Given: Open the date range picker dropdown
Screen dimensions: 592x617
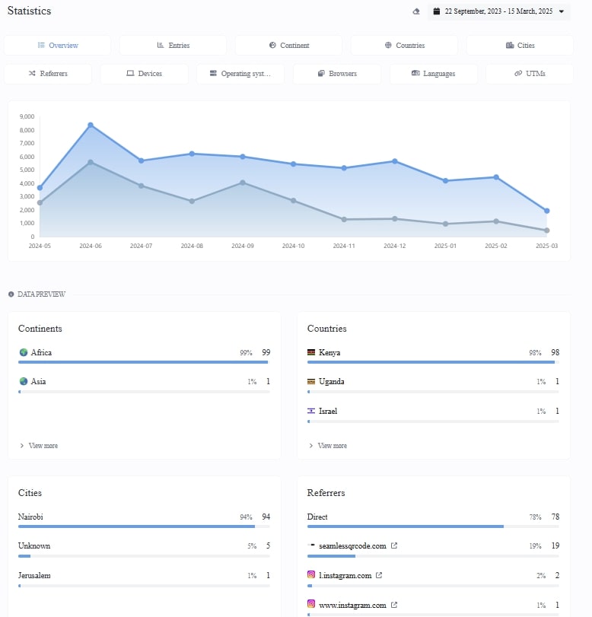Looking at the screenshot, I should pyautogui.click(x=498, y=11).
